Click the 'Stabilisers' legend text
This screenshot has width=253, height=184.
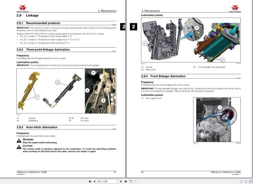point(33,121)
